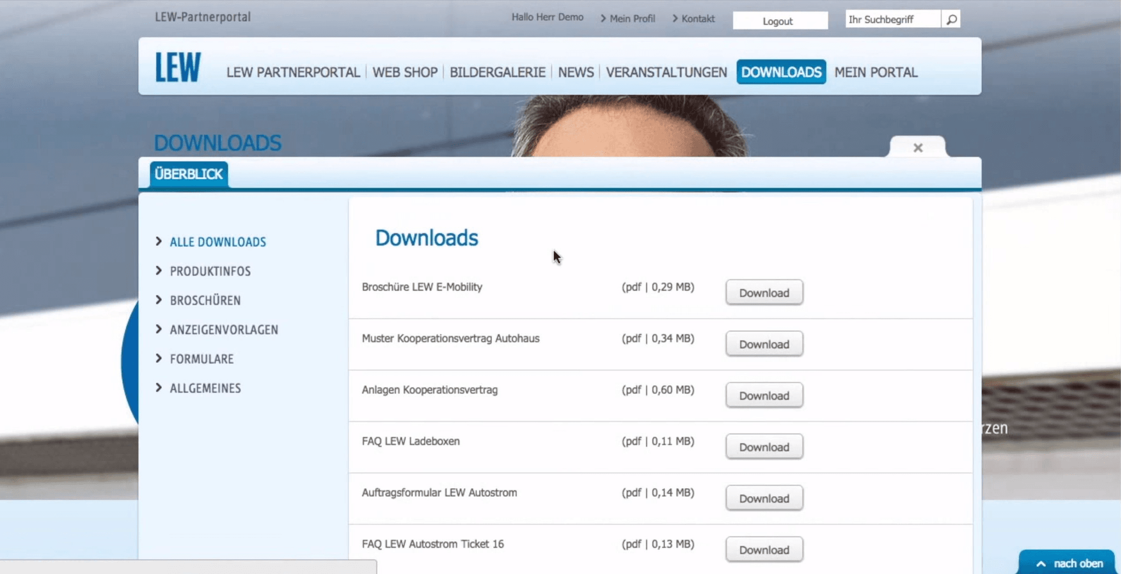Expand the Broschüren category
Viewport: 1121px width, 574px height.
pyautogui.click(x=205, y=300)
